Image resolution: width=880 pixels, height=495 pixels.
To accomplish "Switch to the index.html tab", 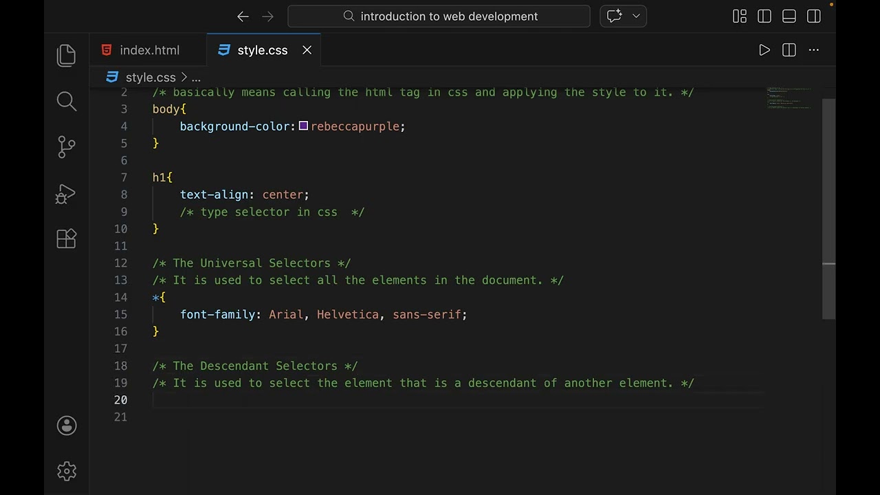I will (x=149, y=50).
